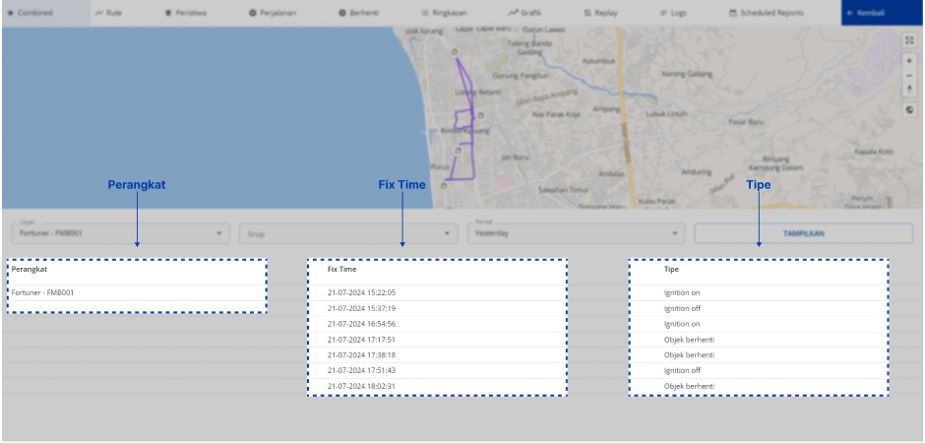The height and width of the screenshot is (443, 925).
Task: Toggle fullscreen map view
Action: click(909, 40)
